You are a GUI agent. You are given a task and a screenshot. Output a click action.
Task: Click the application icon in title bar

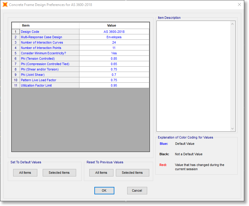(x=5, y=5)
